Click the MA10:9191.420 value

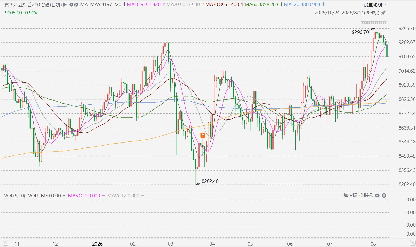tap(144, 5)
